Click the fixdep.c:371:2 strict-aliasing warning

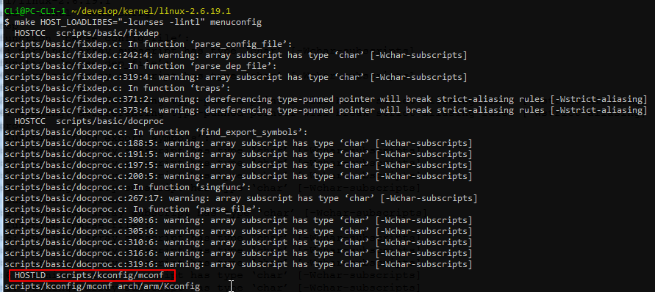(x=326, y=99)
